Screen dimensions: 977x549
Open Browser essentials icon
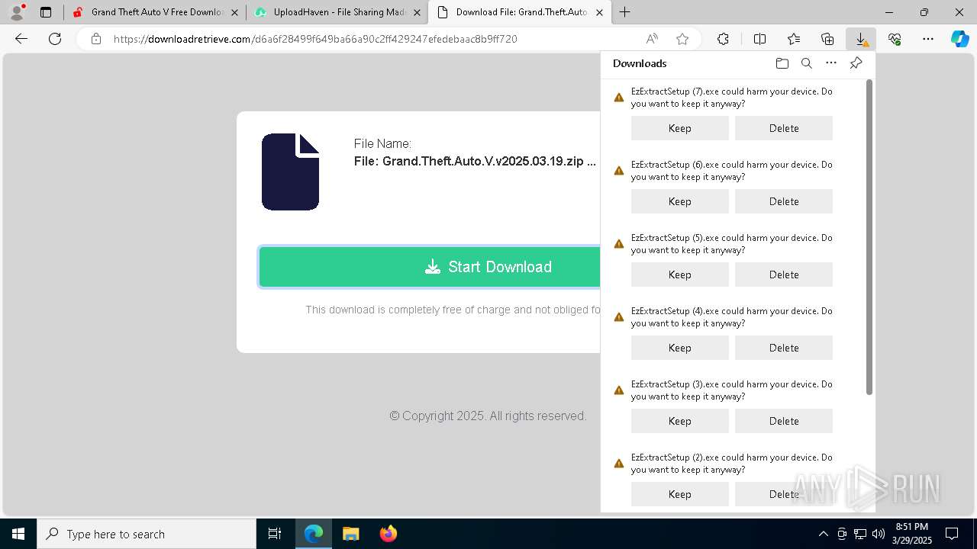[895, 39]
